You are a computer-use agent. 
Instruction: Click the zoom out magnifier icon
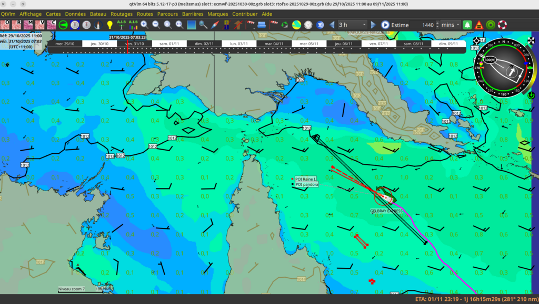[x=156, y=25]
